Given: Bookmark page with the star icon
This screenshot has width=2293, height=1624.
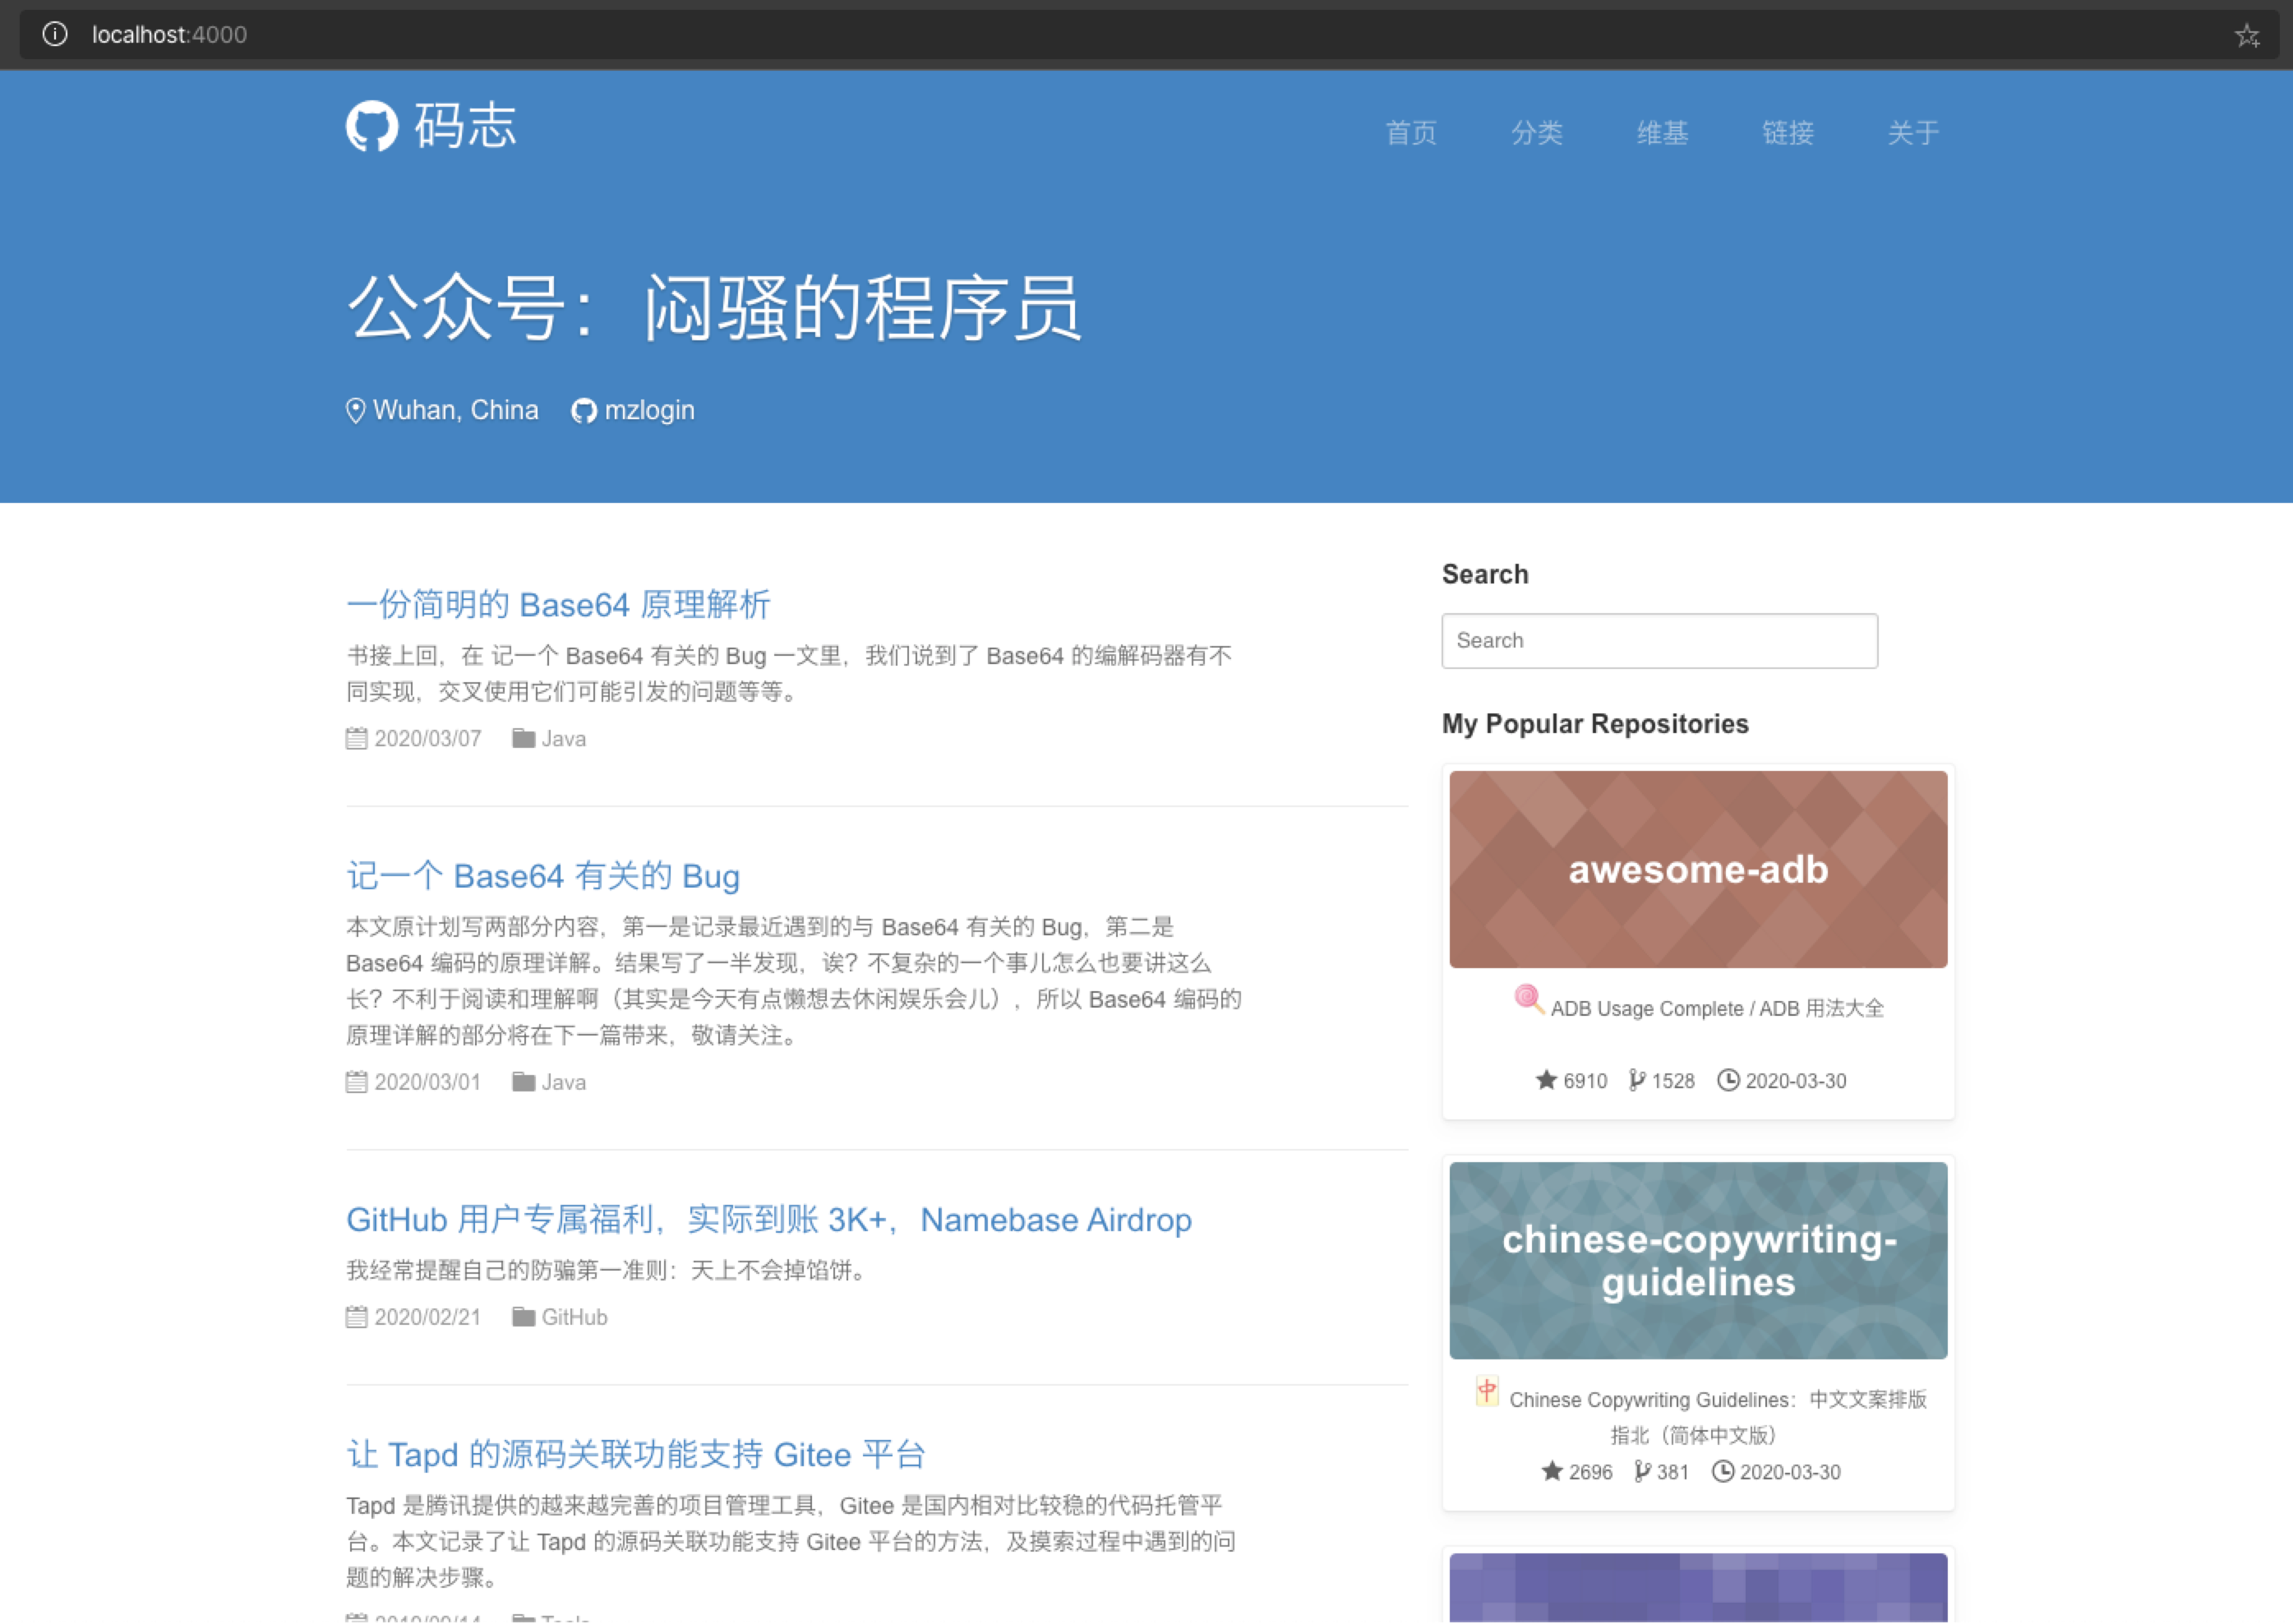Looking at the screenshot, I should click(2246, 36).
